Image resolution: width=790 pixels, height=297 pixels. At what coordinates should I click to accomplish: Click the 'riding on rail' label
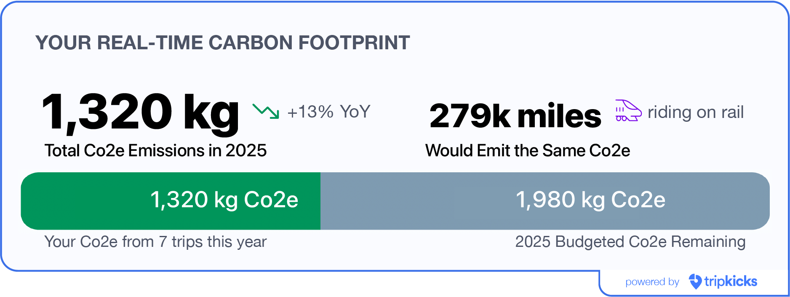tap(695, 112)
